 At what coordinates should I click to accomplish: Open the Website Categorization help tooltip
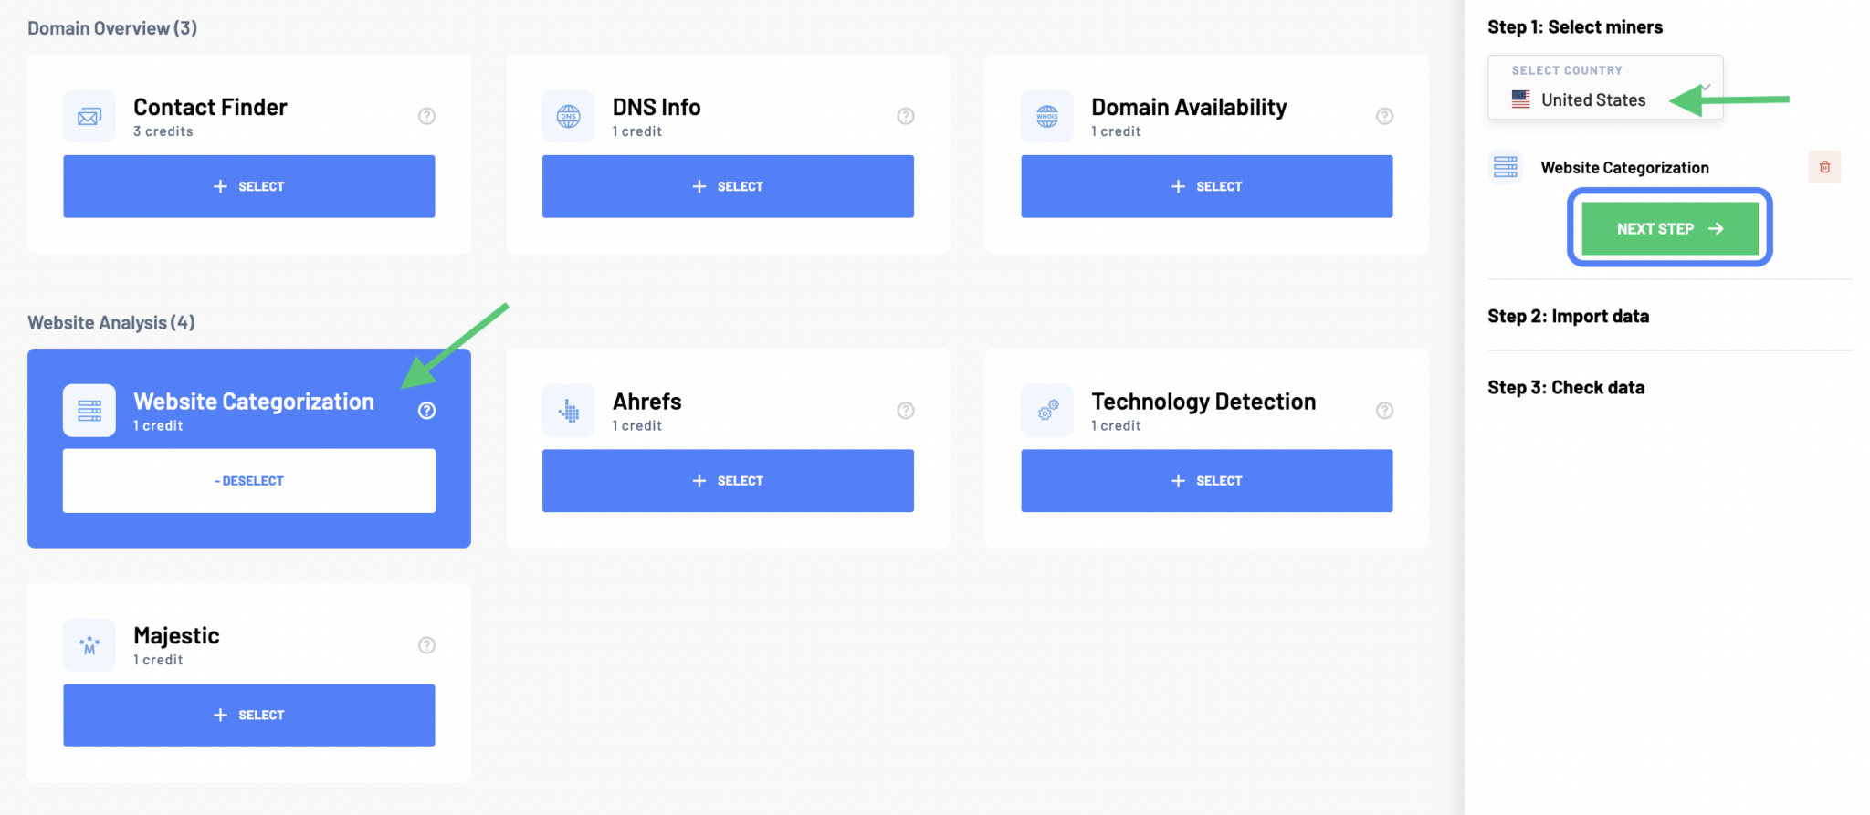coord(426,411)
